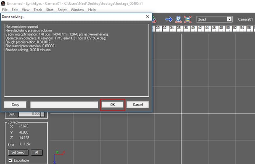This screenshot has height=164, width=255.
Task: Open the Track menu
Action: pyautogui.click(x=38, y=10)
